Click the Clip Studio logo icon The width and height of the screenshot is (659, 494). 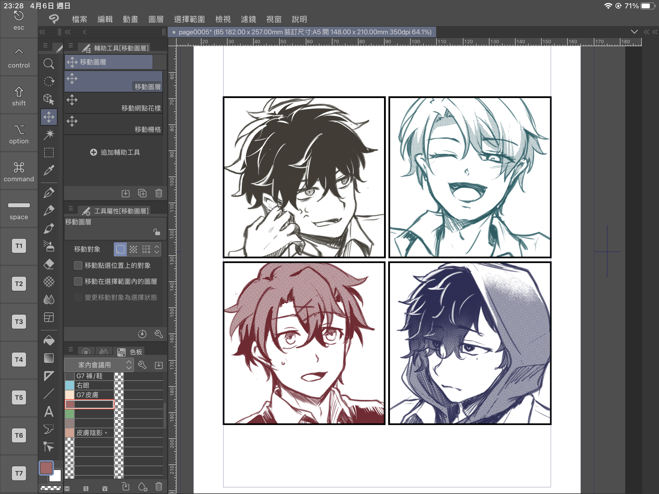point(54,19)
